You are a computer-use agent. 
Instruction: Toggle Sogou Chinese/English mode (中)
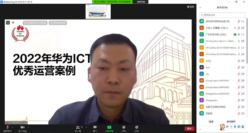pyautogui.click(x=227, y=127)
